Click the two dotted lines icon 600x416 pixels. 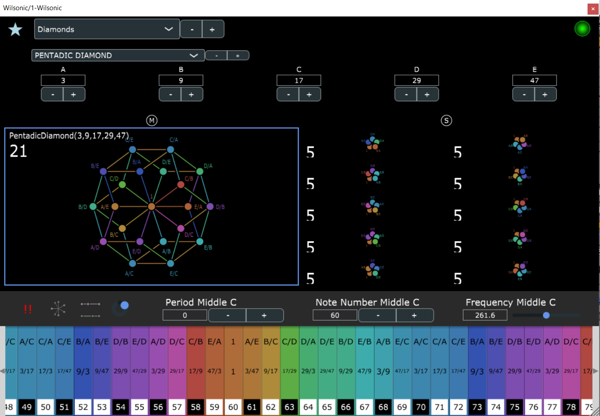tap(90, 309)
